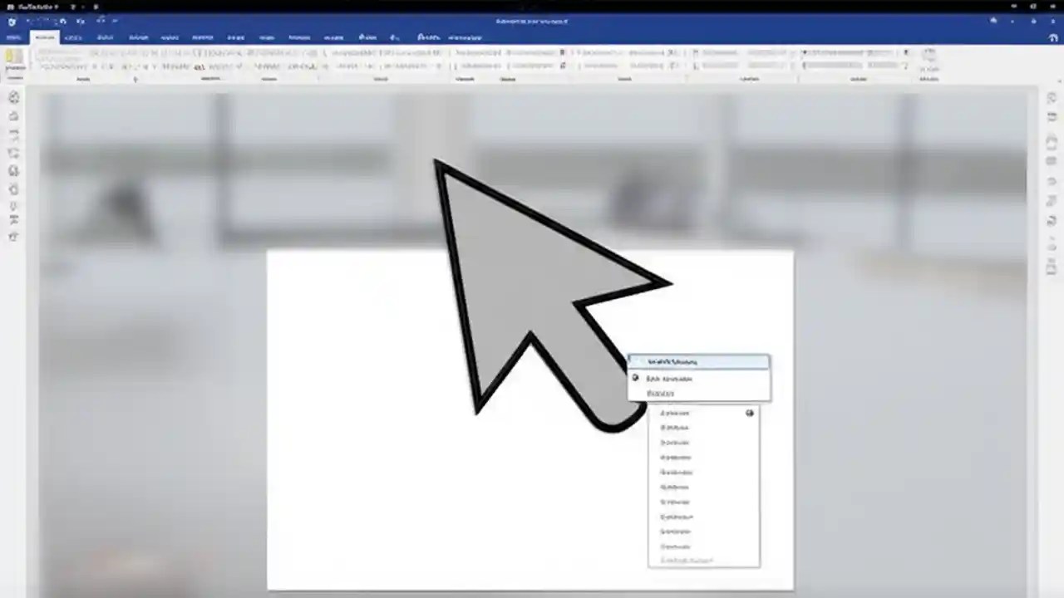
Task: Open the File menu
Action: coord(12,37)
